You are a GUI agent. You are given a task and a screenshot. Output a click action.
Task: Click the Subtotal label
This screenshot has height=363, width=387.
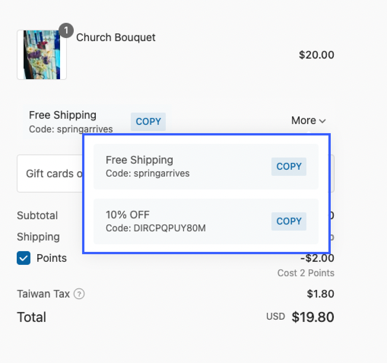click(x=37, y=215)
